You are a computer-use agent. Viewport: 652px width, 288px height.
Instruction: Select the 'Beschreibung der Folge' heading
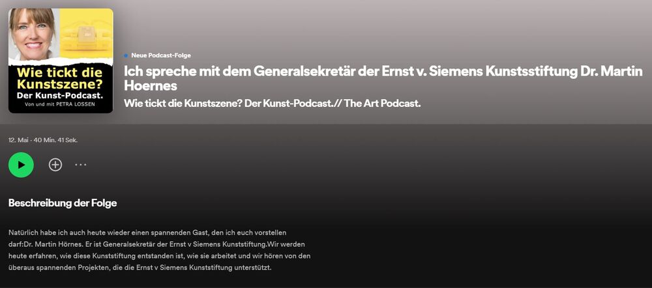pyautogui.click(x=63, y=203)
